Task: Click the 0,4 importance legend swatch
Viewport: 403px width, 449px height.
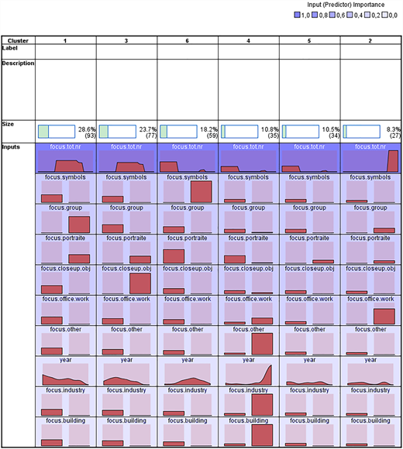Action: tap(350, 15)
